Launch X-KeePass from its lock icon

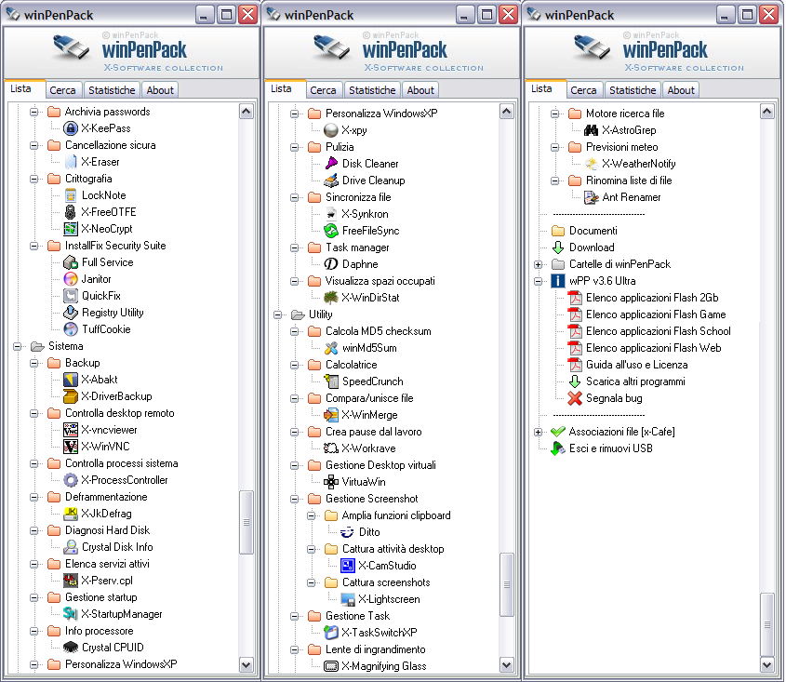(x=71, y=128)
